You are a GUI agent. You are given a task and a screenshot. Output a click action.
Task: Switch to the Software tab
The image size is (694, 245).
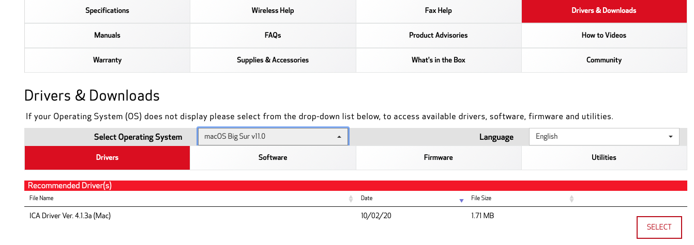(273, 157)
